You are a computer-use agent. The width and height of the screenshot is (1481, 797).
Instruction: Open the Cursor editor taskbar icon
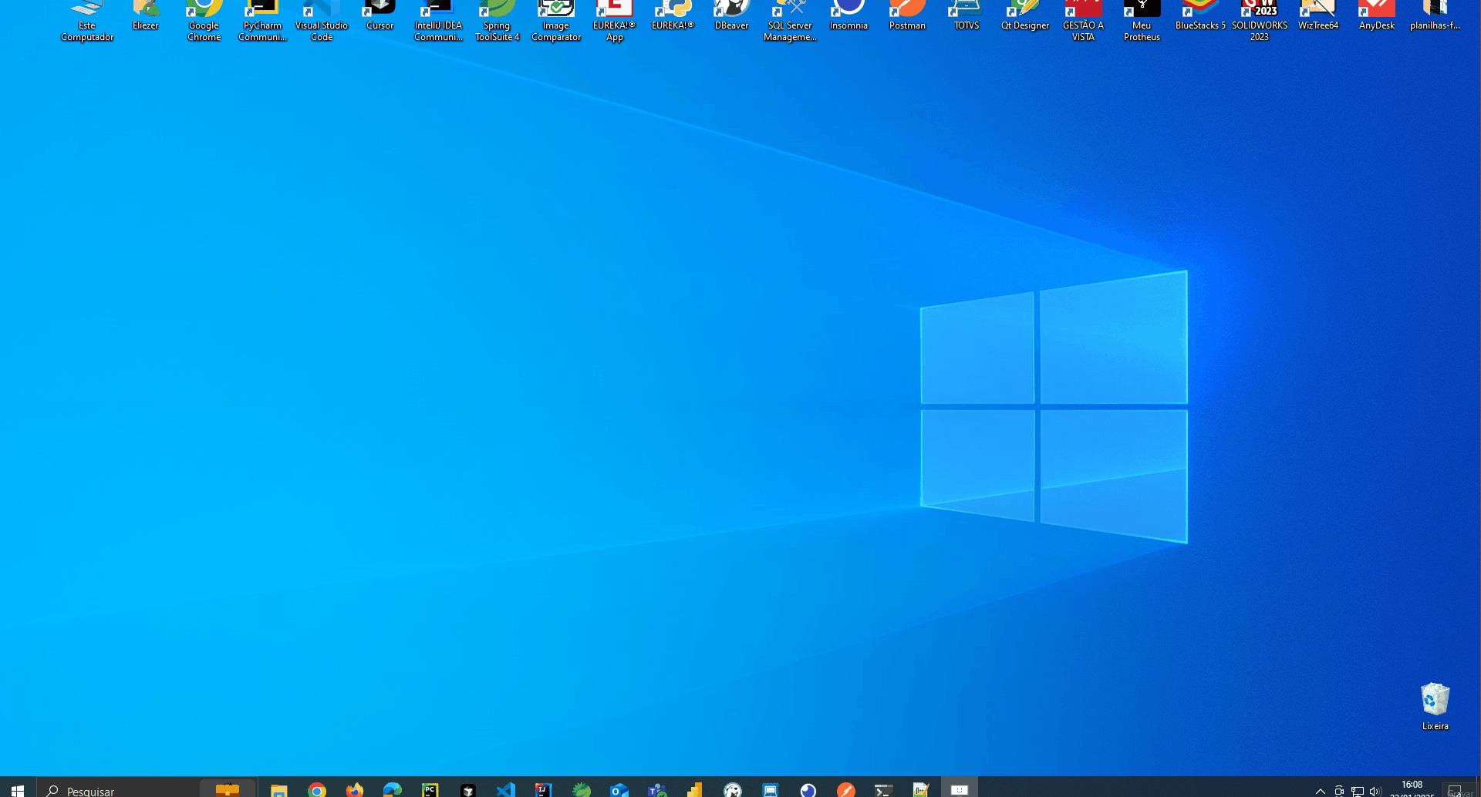point(467,789)
